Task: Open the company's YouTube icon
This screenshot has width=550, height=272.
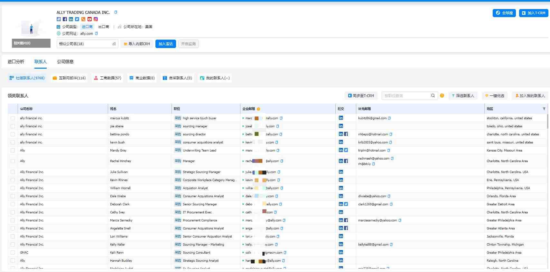Action: [89, 19]
